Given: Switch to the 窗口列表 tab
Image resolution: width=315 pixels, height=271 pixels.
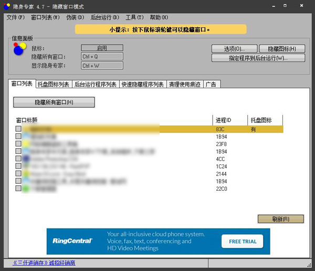Looking at the screenshot, I should point(22,84).
